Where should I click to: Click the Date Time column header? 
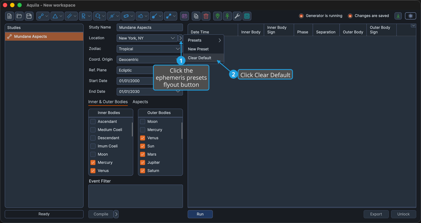[213, 30]
